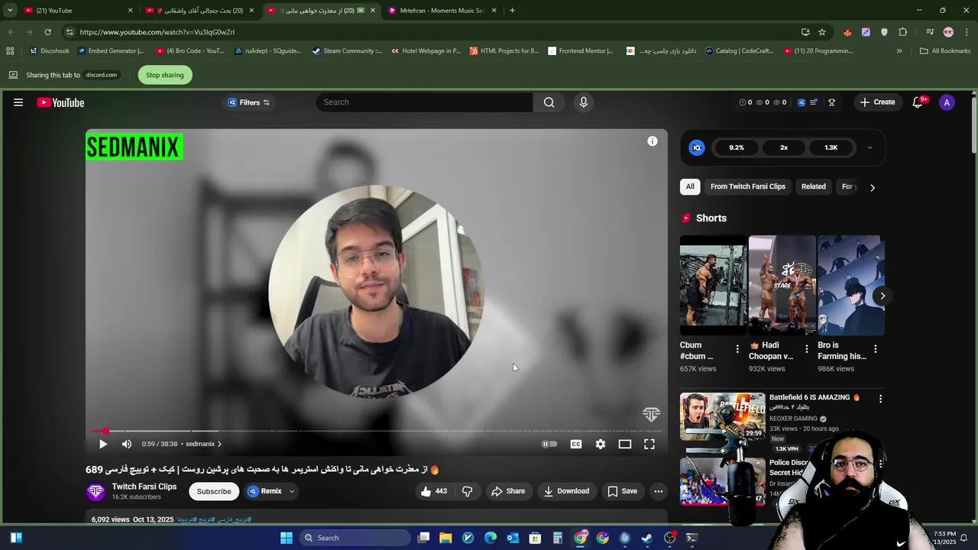Screen dimensions: 978x550
Task: Mute the video volume
Action: point(127,444)
